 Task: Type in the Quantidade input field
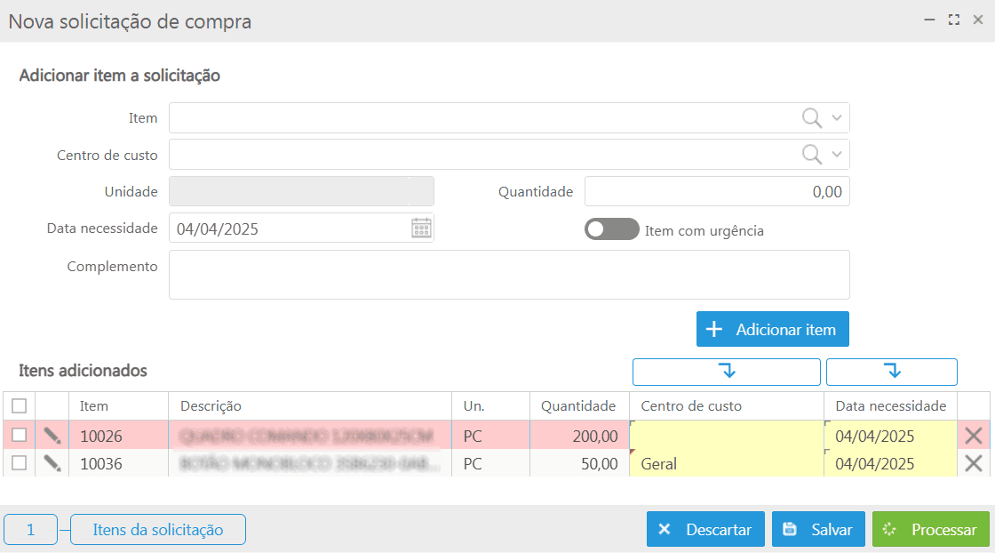pyautogui.click(x=716, y=190)
